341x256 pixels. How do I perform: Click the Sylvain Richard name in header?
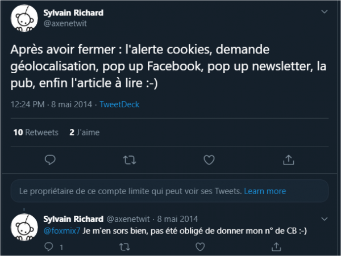(x=73, y=12)
